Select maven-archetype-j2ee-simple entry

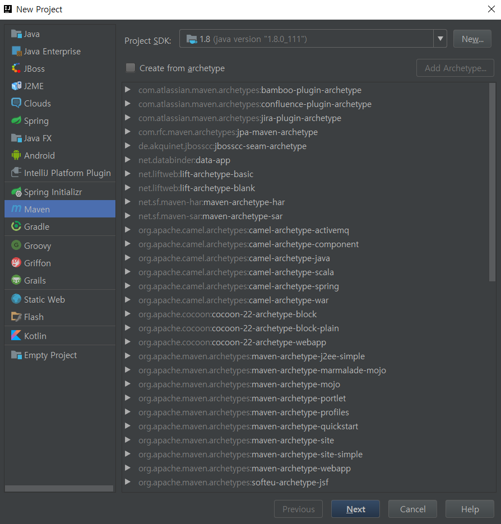[x=252, y=356]
